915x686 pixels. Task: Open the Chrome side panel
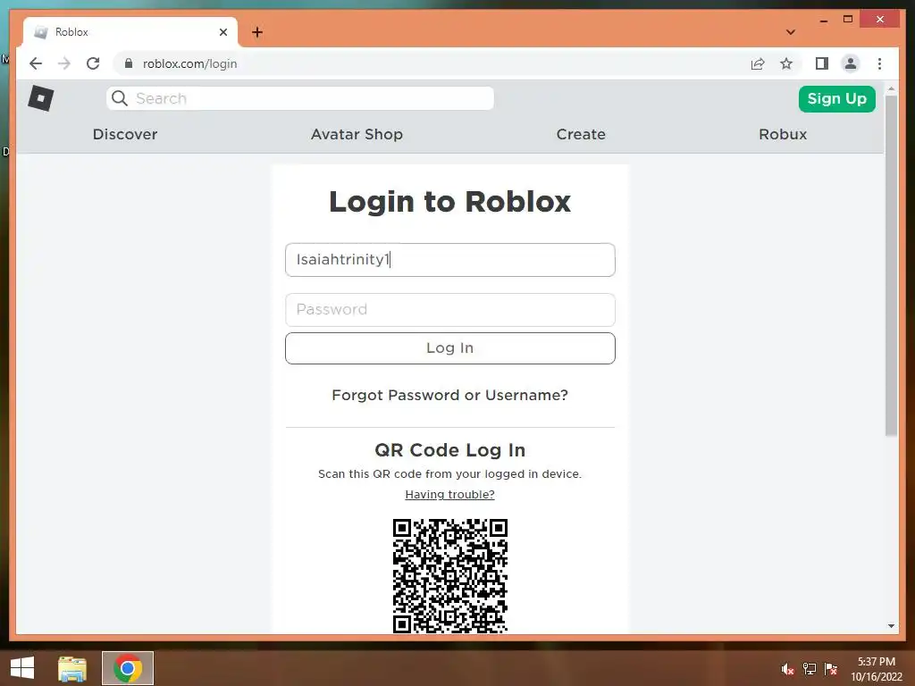click(x=822, y=63)
